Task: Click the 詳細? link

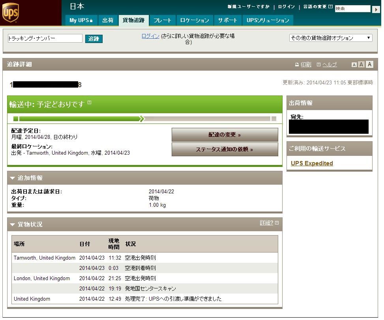Action: 266,223
